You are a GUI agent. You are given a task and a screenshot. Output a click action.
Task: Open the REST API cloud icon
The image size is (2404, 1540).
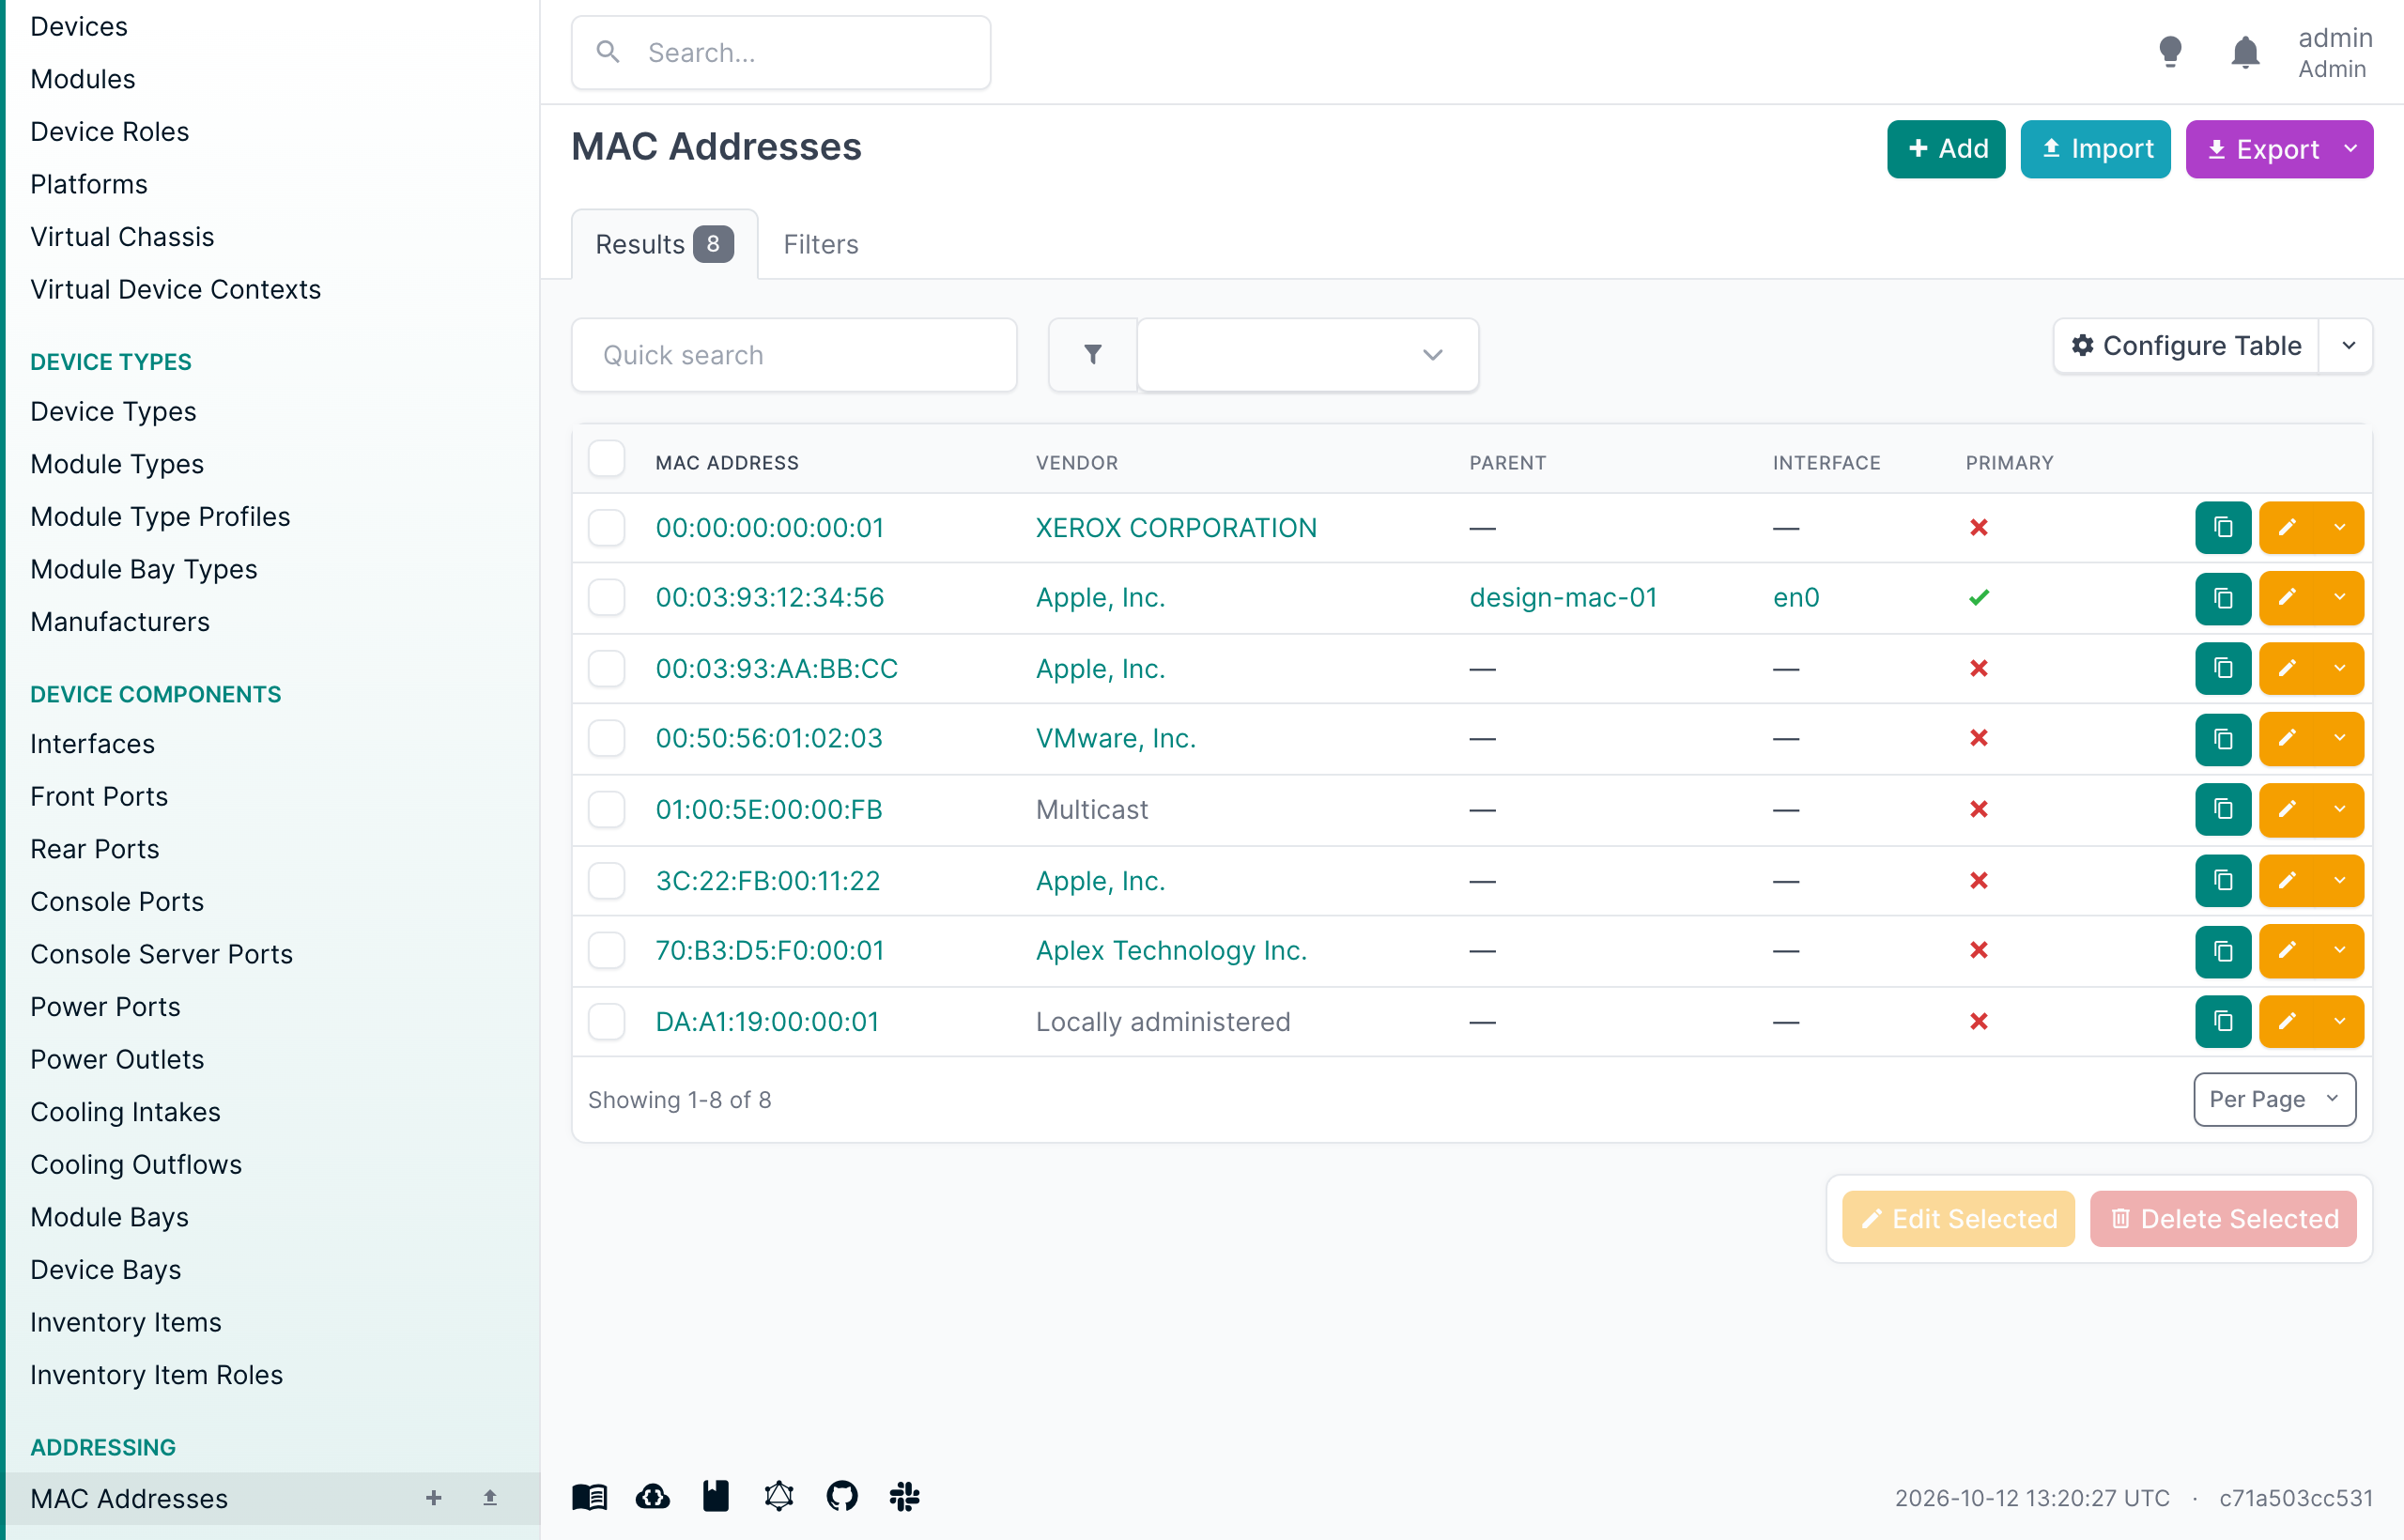click(x=653, y=1497)
